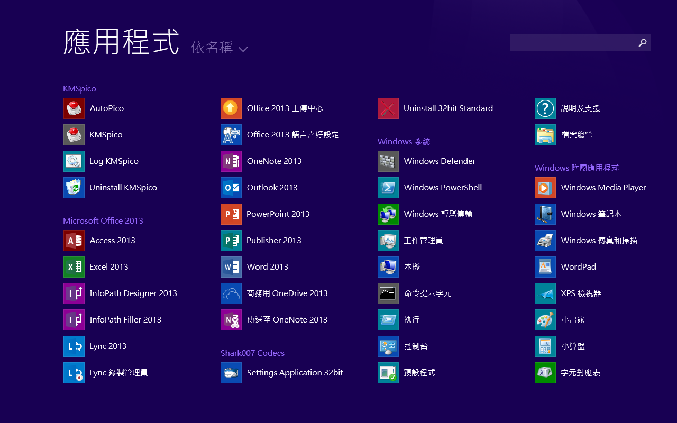This screenshot has height=423, width=677.
Task: Click Uninstall 32bit Standard icon
Action: 388,108
